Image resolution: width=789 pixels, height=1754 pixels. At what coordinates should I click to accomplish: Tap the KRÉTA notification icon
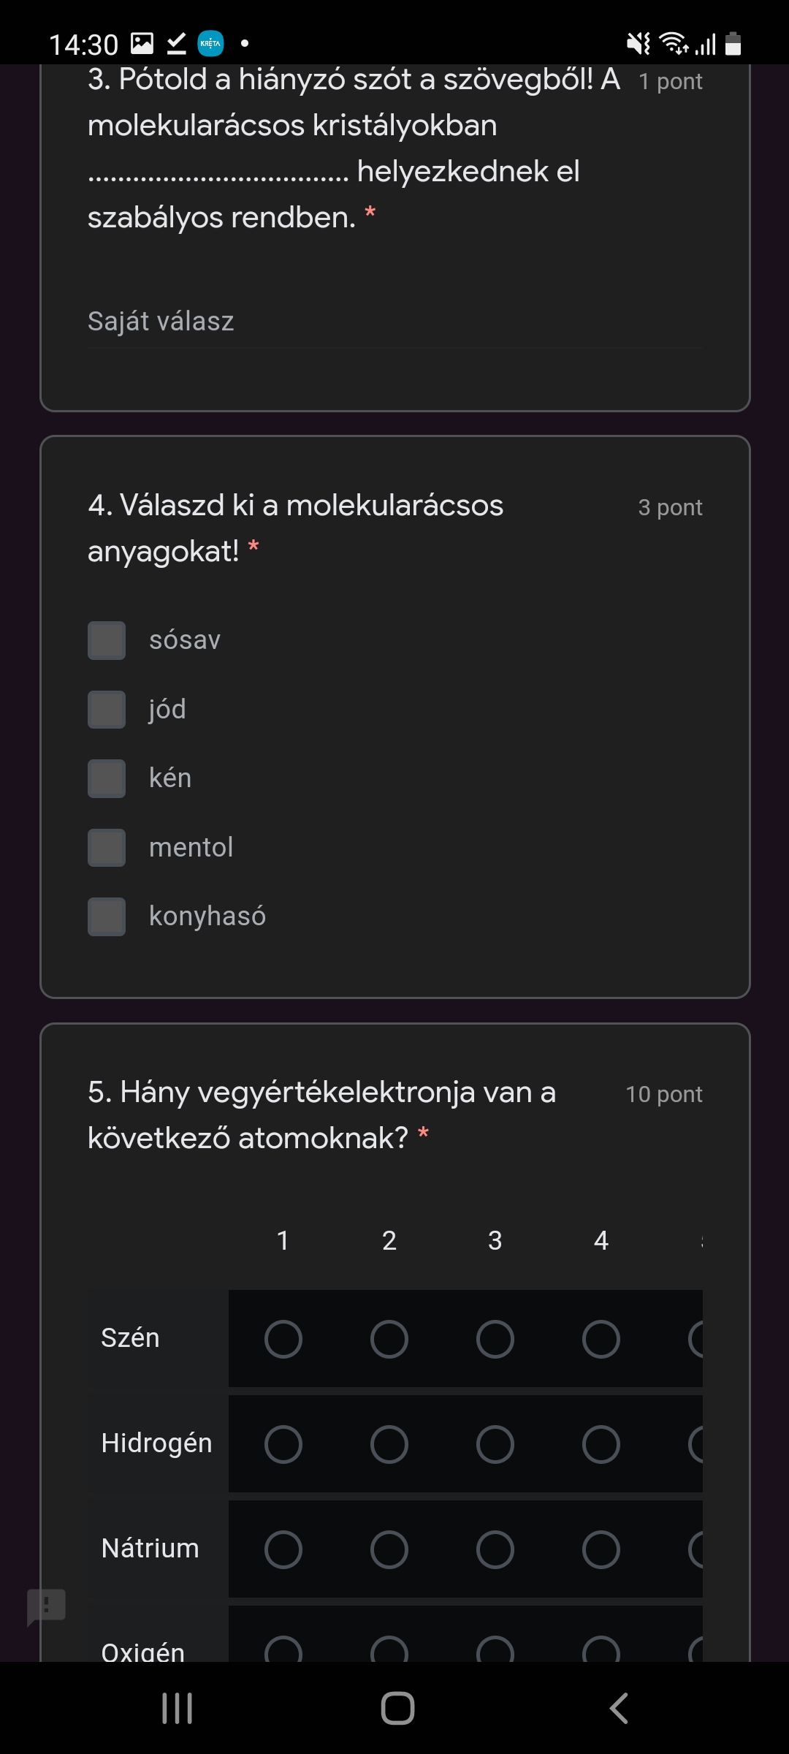pyautogui.click(x=210, y=44)
